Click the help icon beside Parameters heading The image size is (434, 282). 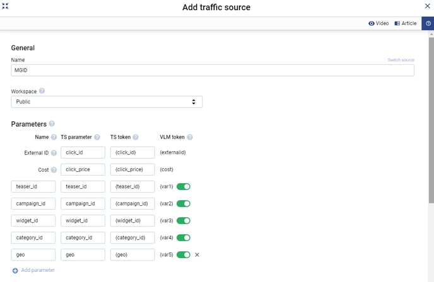(52, 124)
